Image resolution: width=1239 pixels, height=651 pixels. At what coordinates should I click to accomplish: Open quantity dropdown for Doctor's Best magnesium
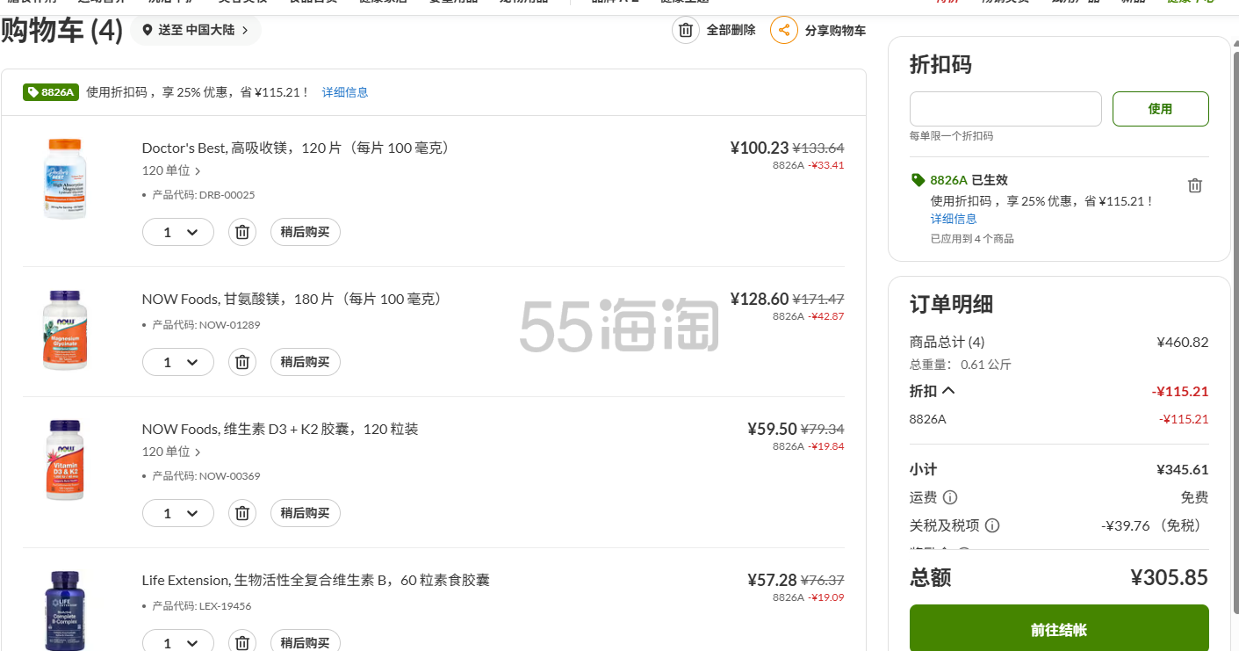point(178,232)
